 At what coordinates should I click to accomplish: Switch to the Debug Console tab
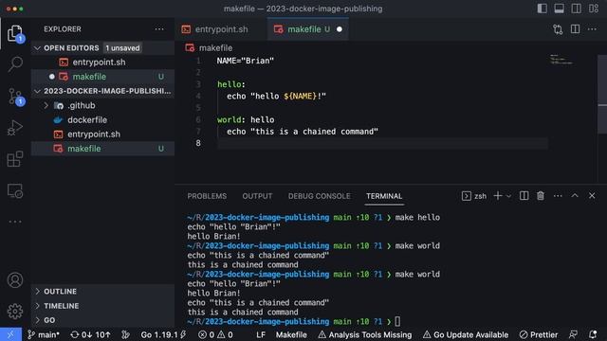(x=319, y=196)
